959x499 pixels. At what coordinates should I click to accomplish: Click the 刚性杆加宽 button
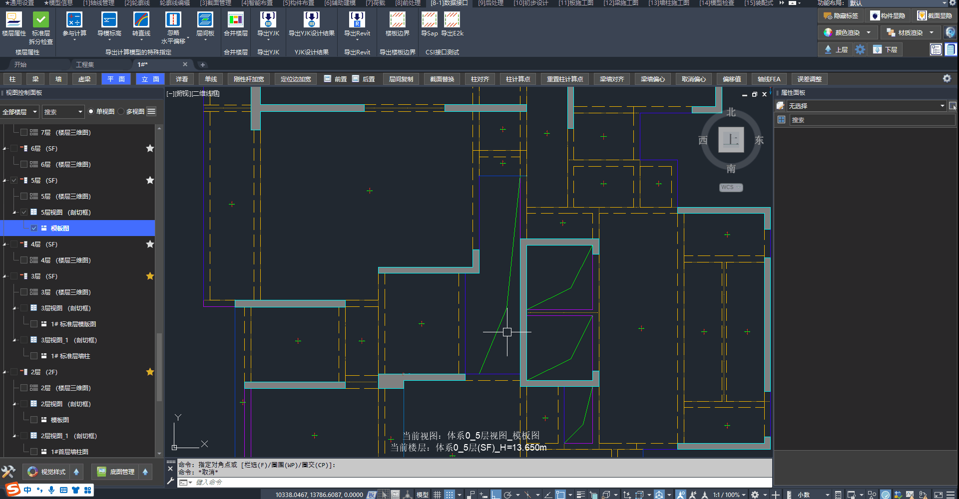248,79
